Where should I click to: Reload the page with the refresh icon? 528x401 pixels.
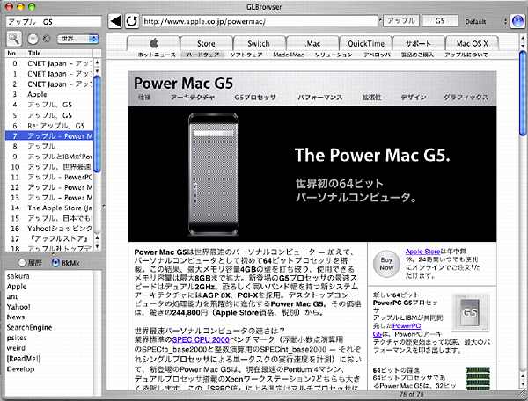(x=130, y=20)
